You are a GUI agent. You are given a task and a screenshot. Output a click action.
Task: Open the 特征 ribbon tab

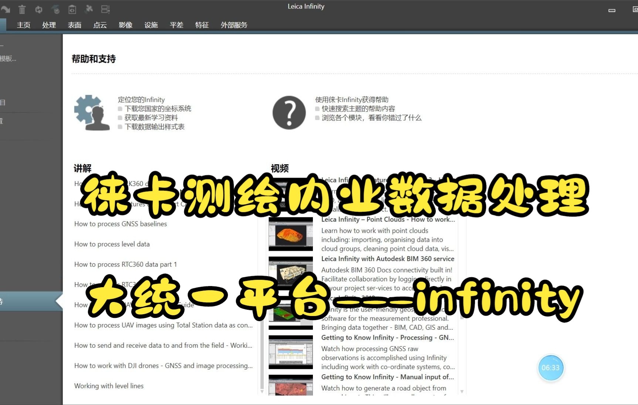click(x=202, y=25)
